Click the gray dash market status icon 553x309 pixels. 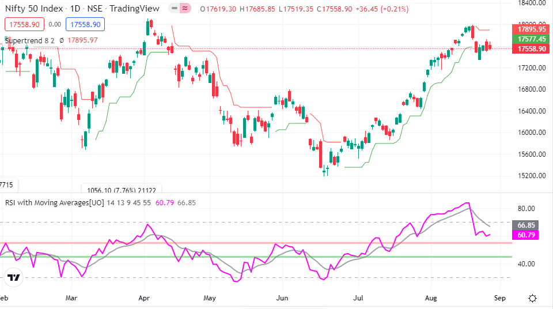173,9
